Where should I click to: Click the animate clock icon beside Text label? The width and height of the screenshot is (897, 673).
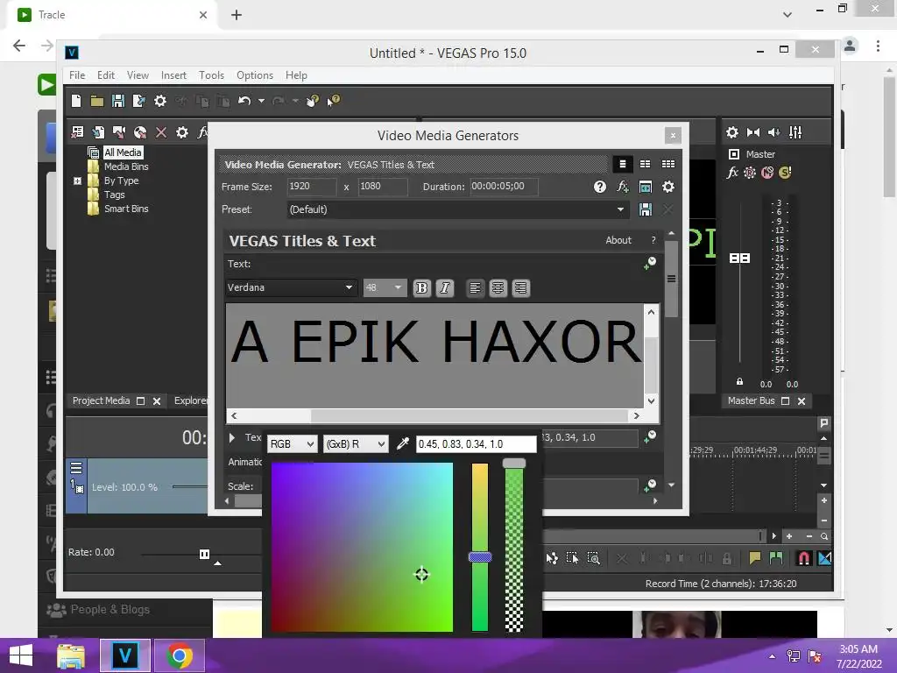(650, 263)
